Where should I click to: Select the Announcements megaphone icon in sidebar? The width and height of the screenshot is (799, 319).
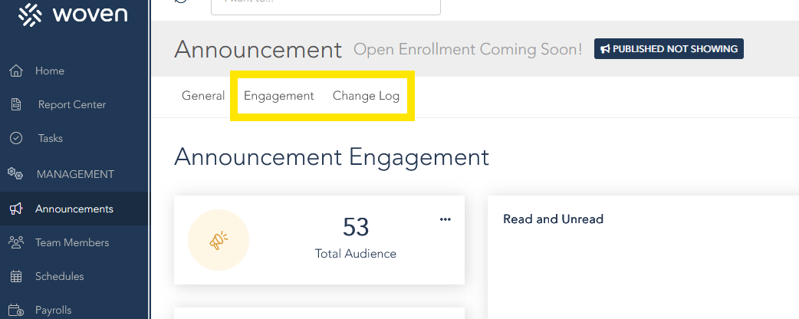[15, 209]
